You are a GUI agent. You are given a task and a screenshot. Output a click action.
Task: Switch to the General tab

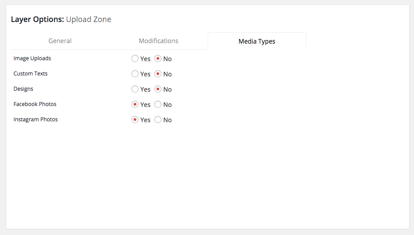60,41
